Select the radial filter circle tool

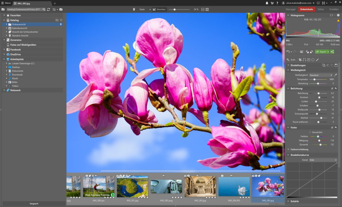tap(313, 60)
